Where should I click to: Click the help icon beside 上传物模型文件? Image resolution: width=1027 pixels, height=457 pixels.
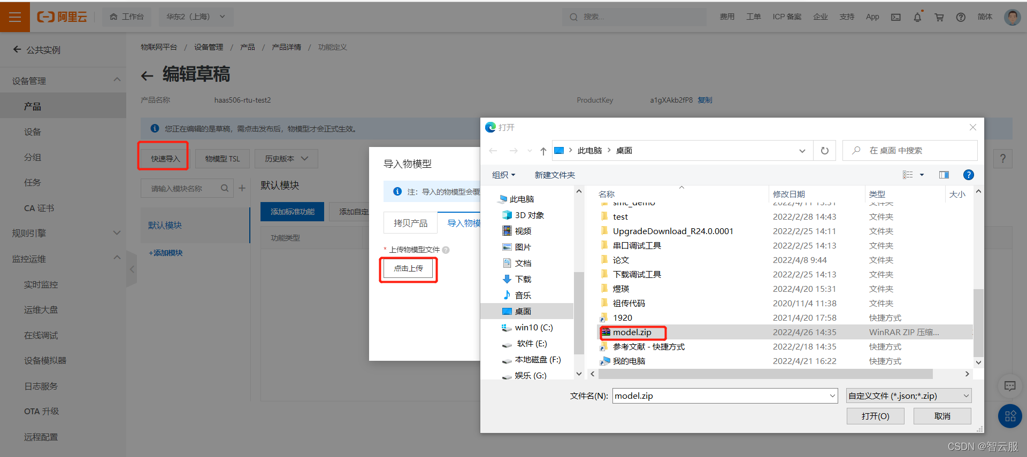tap(446, 250)
